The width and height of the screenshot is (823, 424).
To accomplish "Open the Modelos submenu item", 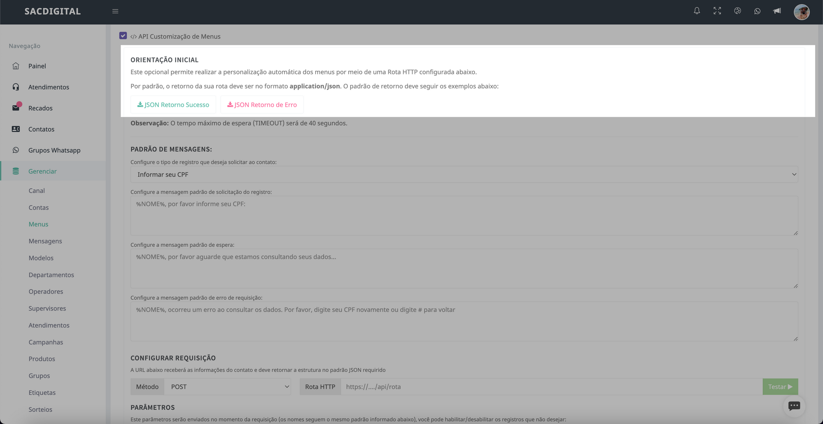I will coord(41,258).
